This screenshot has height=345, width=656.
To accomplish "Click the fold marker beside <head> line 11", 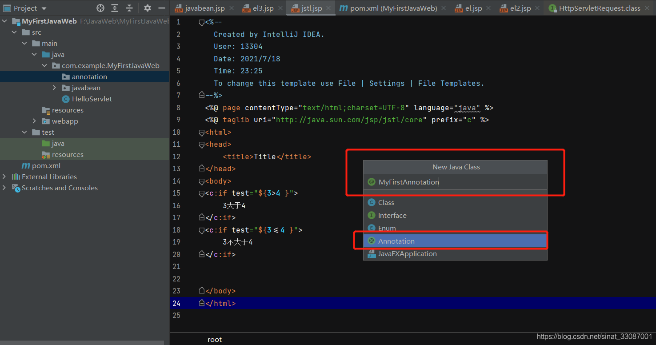I will click(x=202, y=144).
